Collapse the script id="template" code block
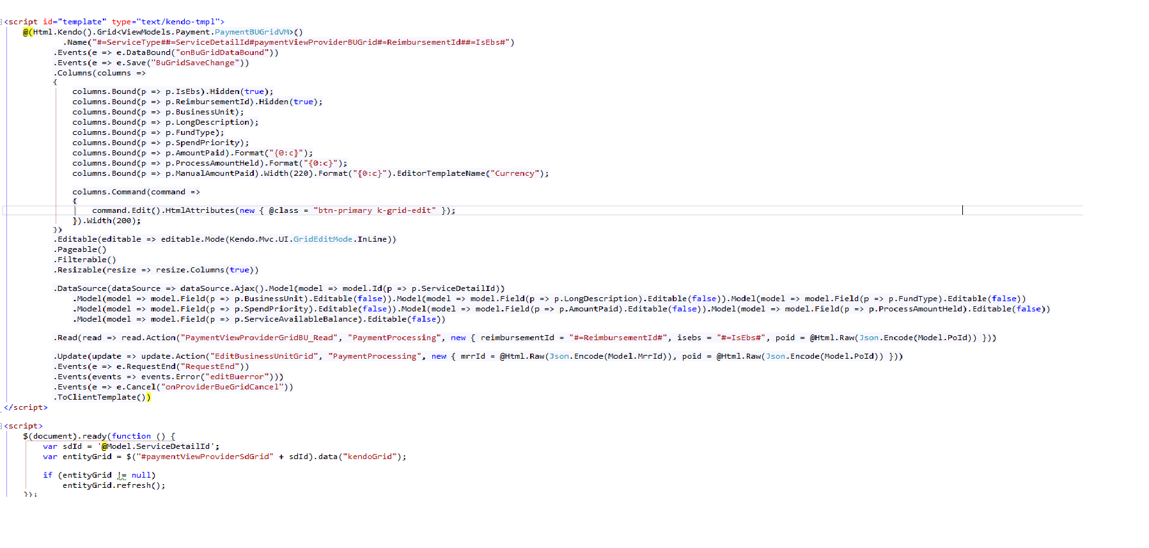Image resolution: width=1149 pixels, height=548 pixels. pos(2,22)
